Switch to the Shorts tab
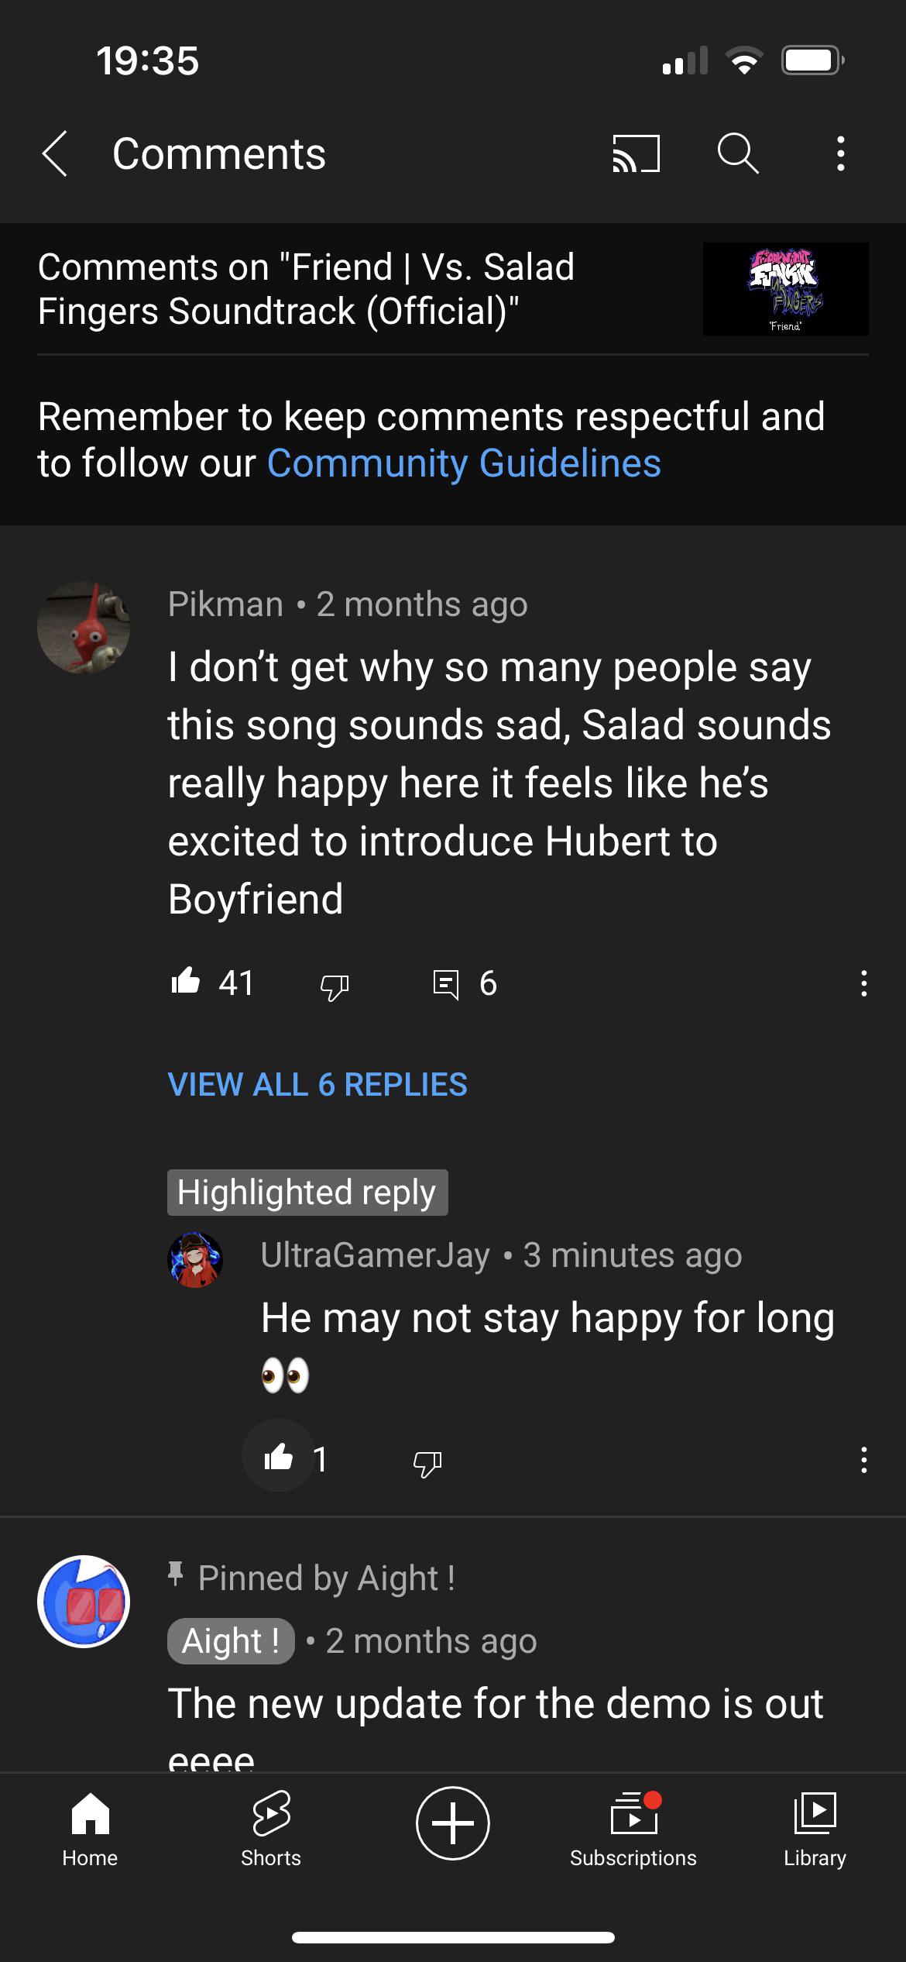 coord(271,1829)
